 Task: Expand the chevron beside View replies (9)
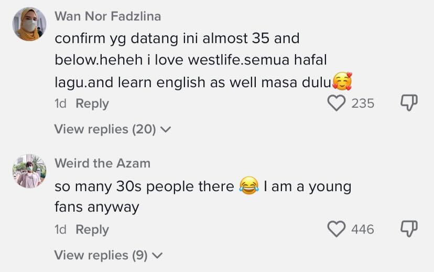(157, 256)
